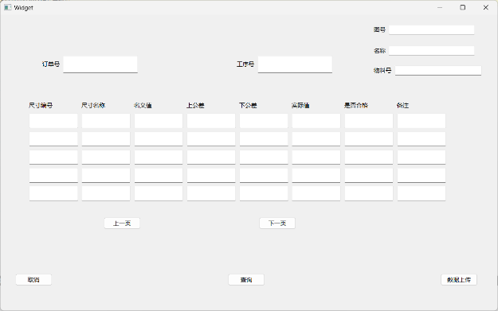Cancel with the 取消 button
This screenshot has width=498, height=311.
(x=33, y=280)
